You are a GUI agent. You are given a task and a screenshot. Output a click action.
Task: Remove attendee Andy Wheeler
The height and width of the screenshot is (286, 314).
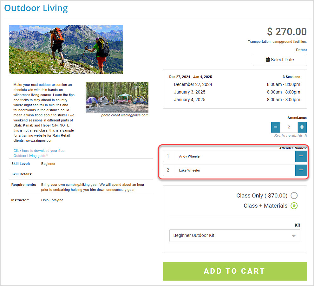tap(301, 156)
